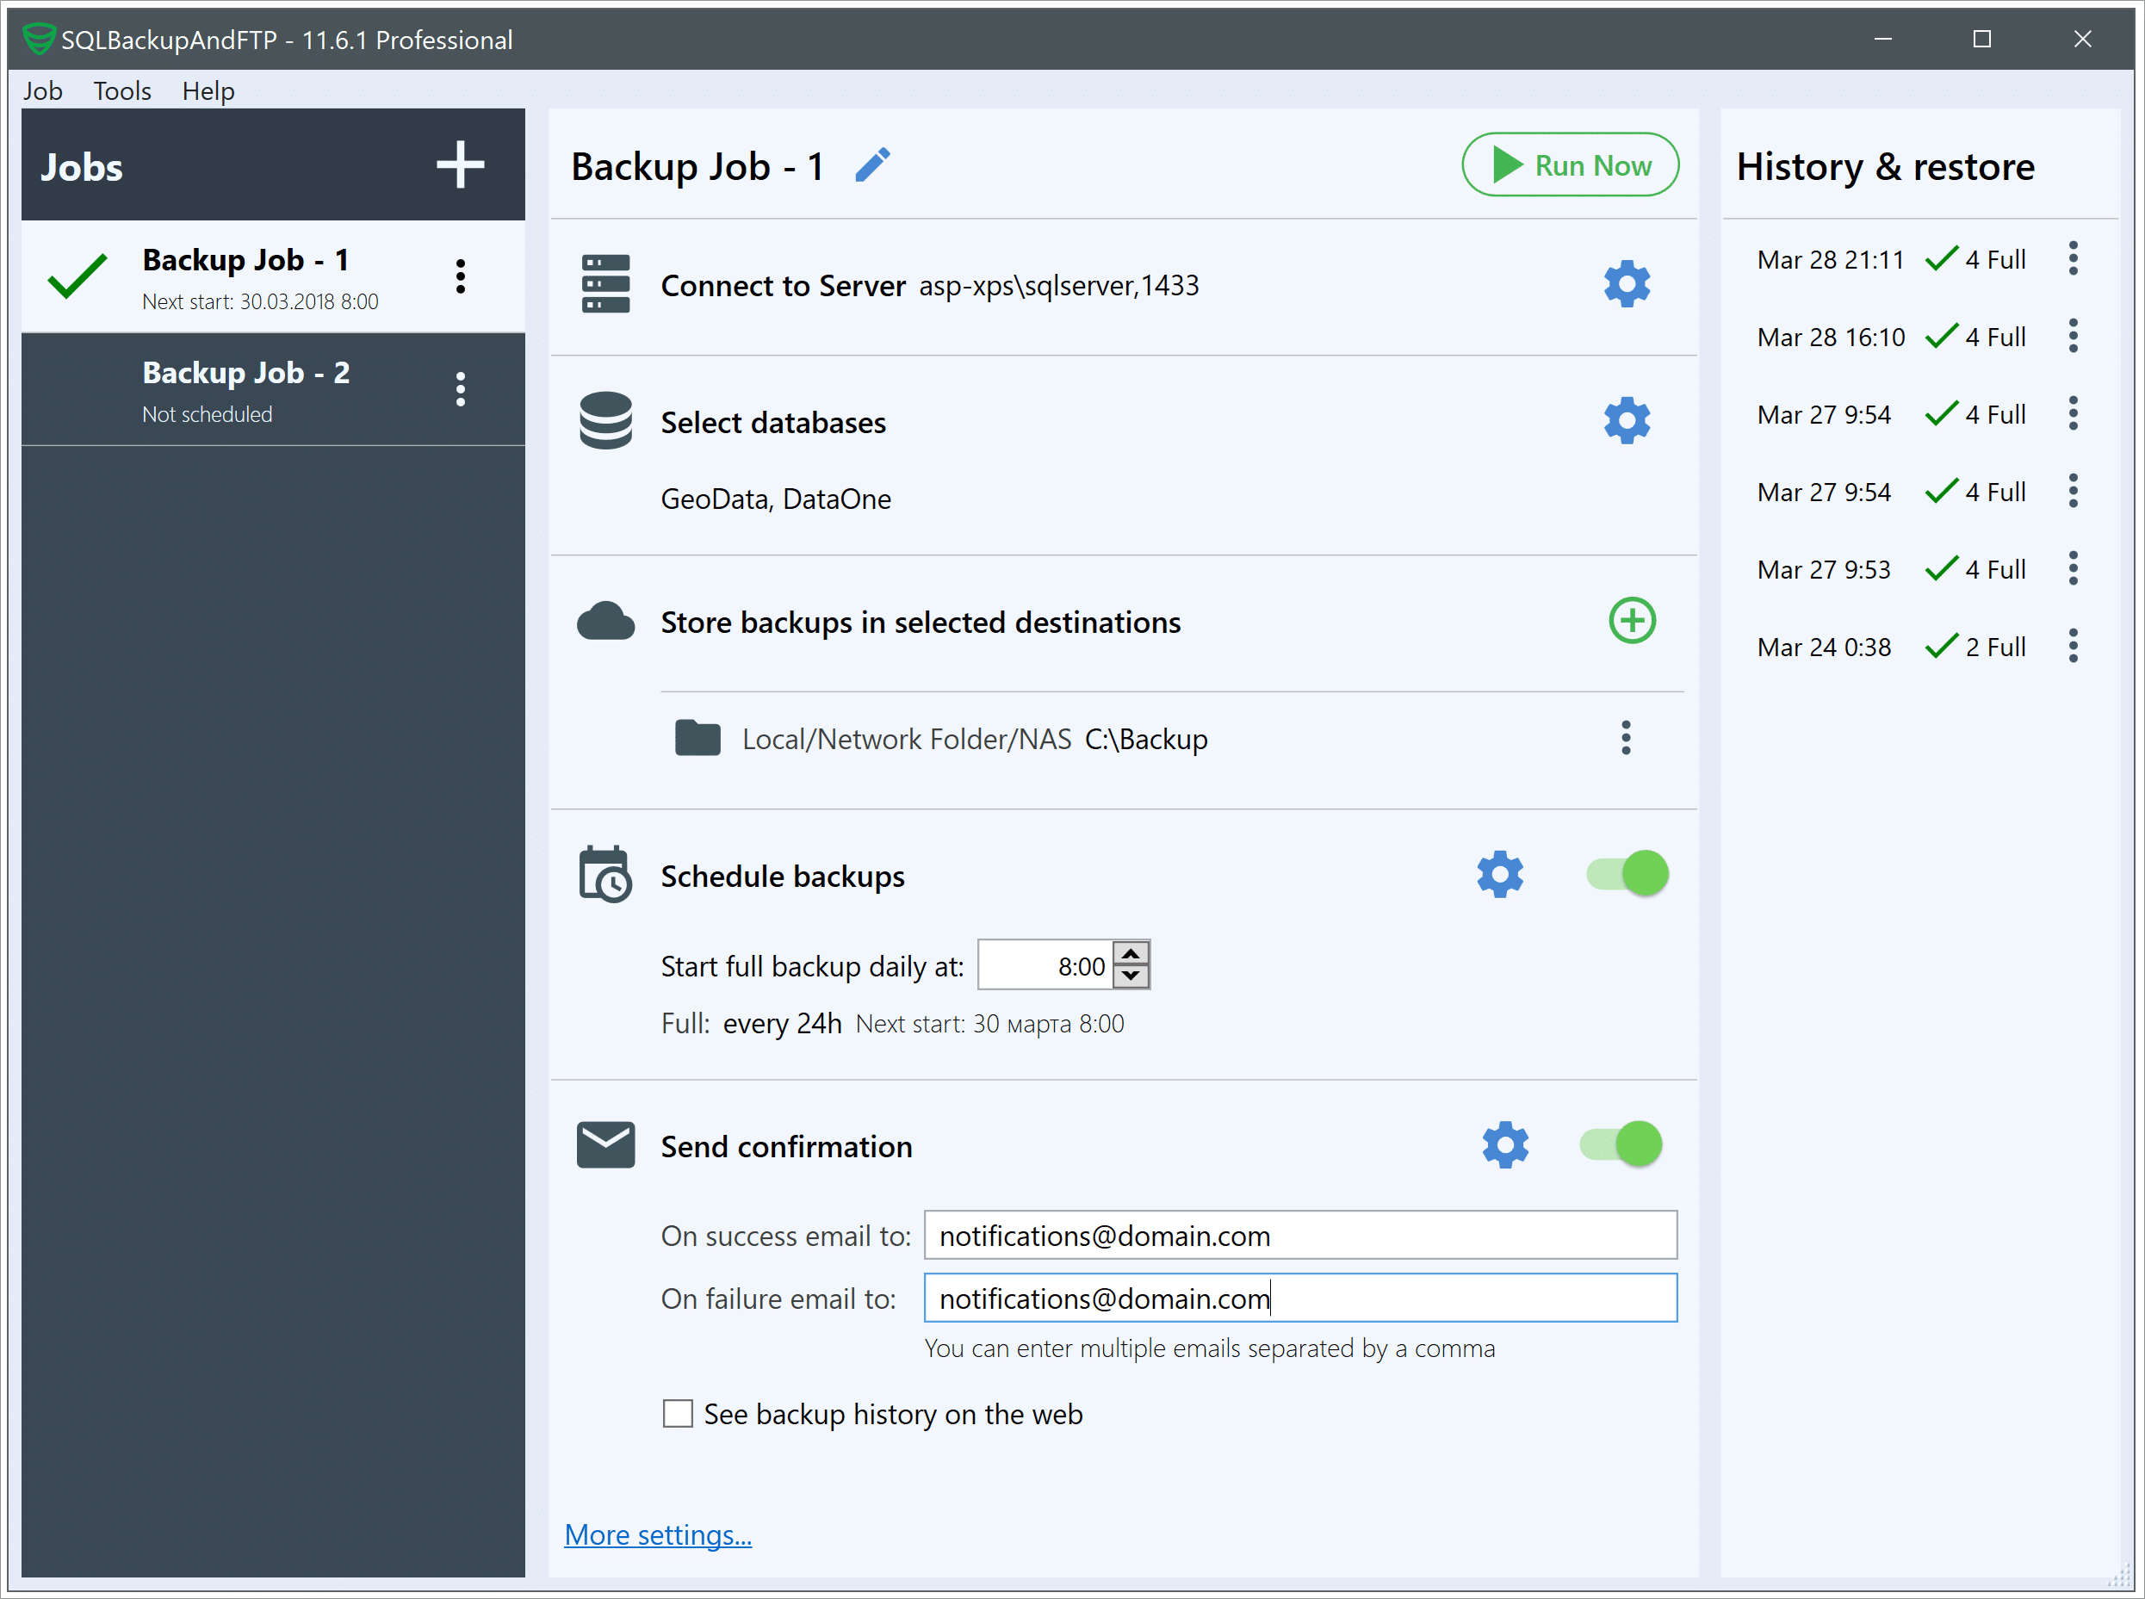Click the success checkmark for Mar 24 0:38
This screenshot has height=1599, width=2145.
tap(1942, 647)
